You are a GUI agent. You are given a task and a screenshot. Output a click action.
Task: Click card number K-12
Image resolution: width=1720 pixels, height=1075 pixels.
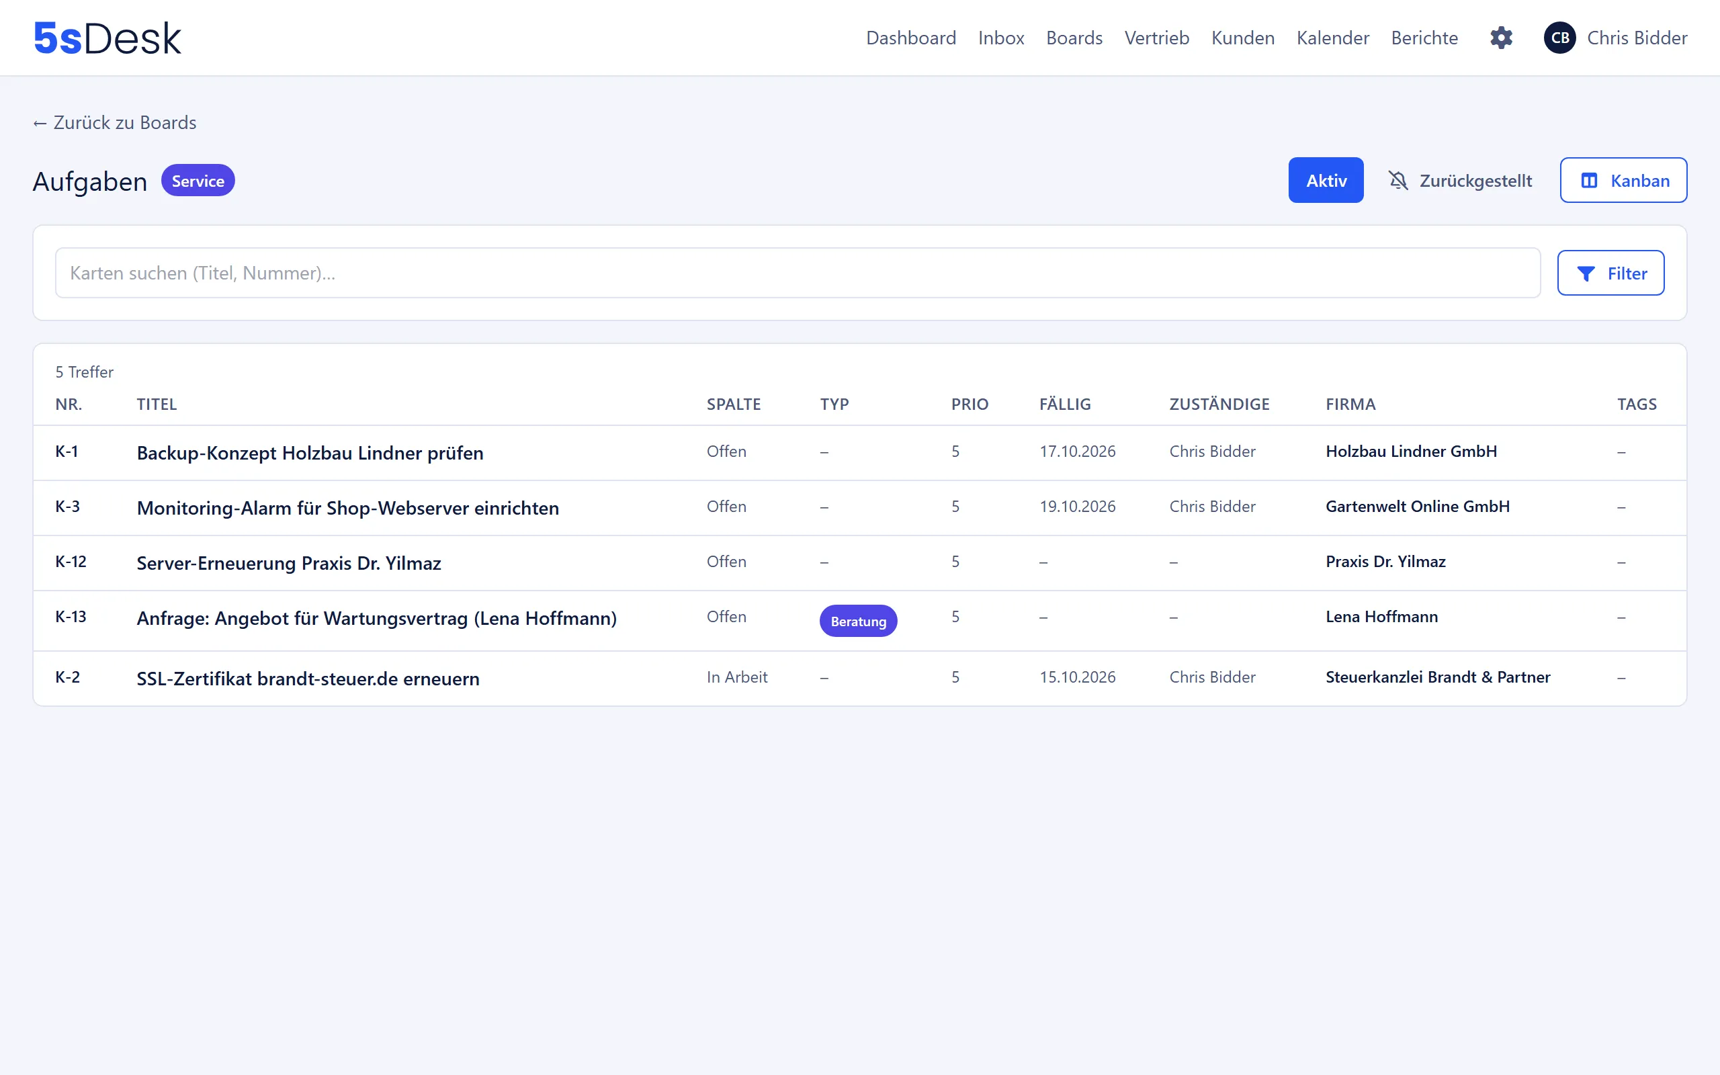[71, 562]
